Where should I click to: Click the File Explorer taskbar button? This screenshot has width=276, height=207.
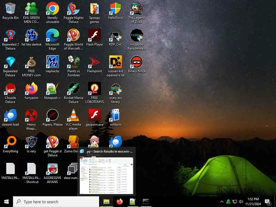click(x=106, y=202)
